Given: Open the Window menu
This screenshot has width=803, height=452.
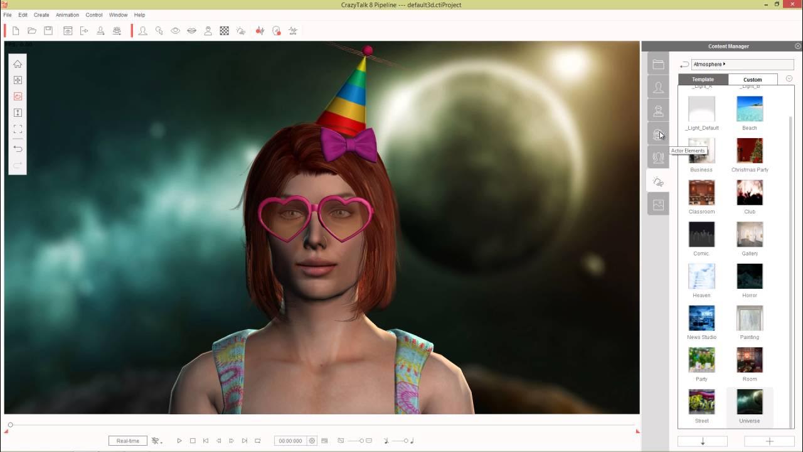Looking at the screenshot, I should (118, 15).
